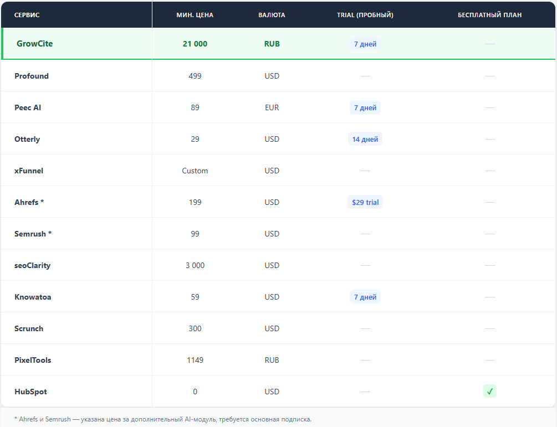This screenshot has width=557, height=427.
Task: Select the 'Semrush *' service name
Action: [x=33, y=234]
